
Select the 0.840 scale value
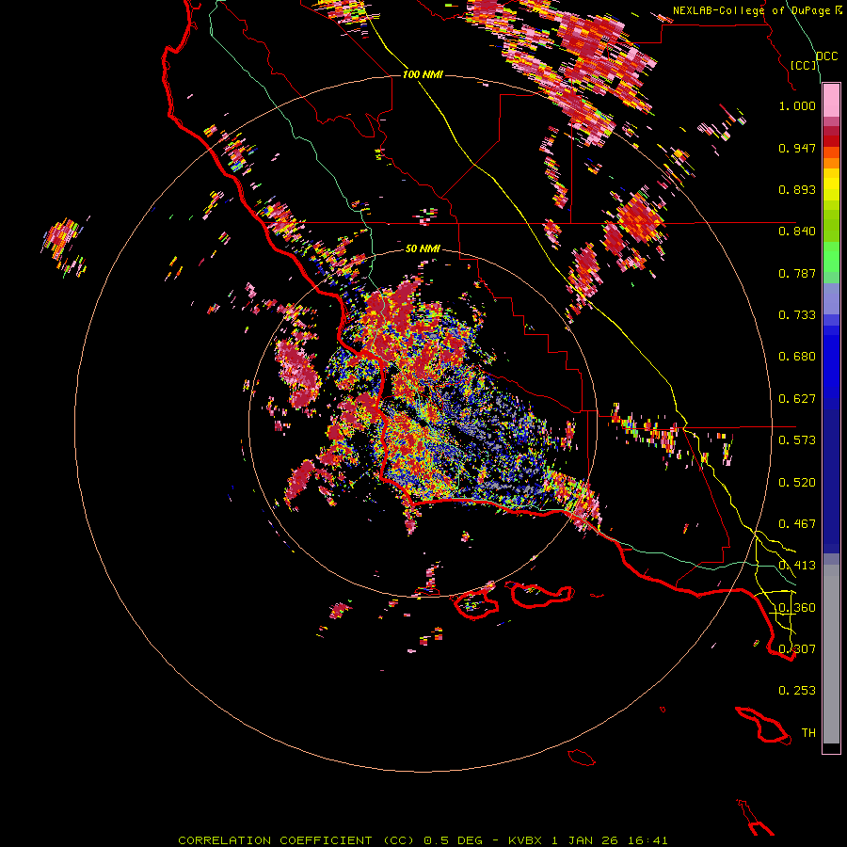click(x=797, y=232)
